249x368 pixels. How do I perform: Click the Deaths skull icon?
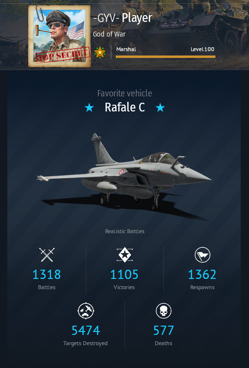(x=164, y=311)
